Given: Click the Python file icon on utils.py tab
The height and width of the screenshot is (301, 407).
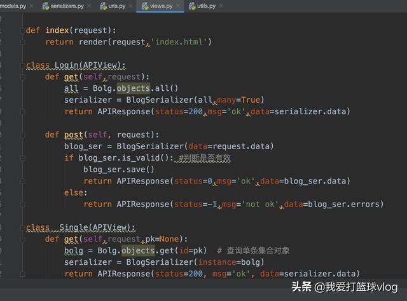Looking at the screenshot, I should pos(192,6).
